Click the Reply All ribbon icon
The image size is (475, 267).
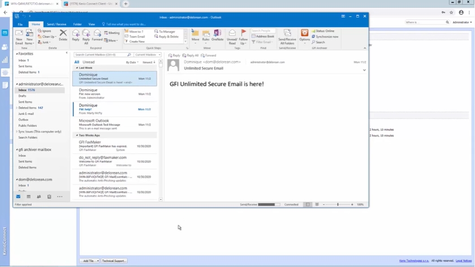coord(86,37)
